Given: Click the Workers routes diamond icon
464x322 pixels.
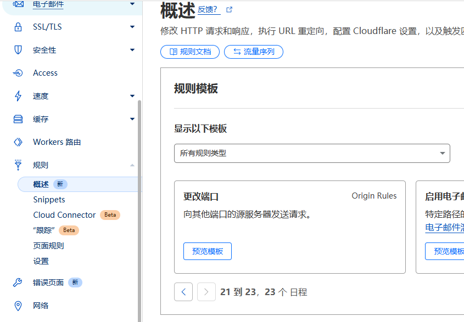Looking at the screenshot, I should [18, 142].
